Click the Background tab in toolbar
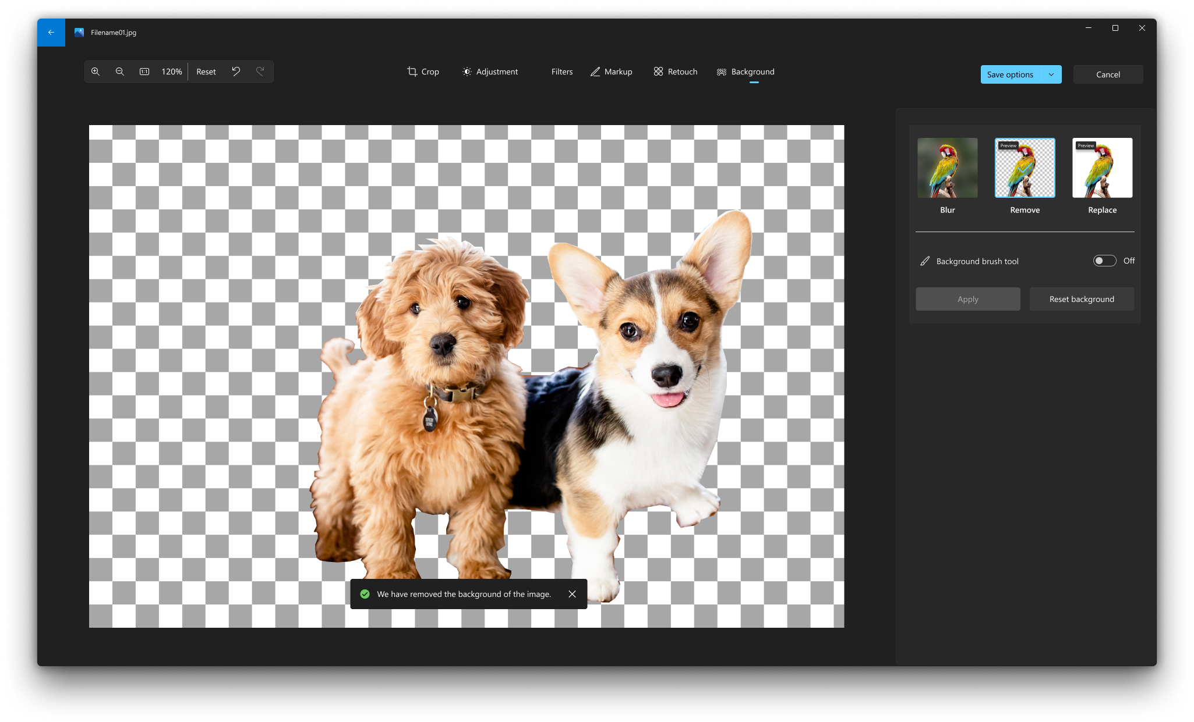Viewport: 1194px width, 722px height. [746, 72]
